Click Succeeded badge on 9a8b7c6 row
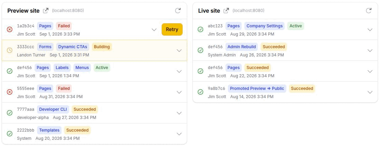The image size is (381, 147). coord(302,89)
